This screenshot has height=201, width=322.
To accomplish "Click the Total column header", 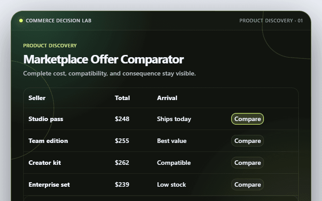I will click(x=122, y=98).
